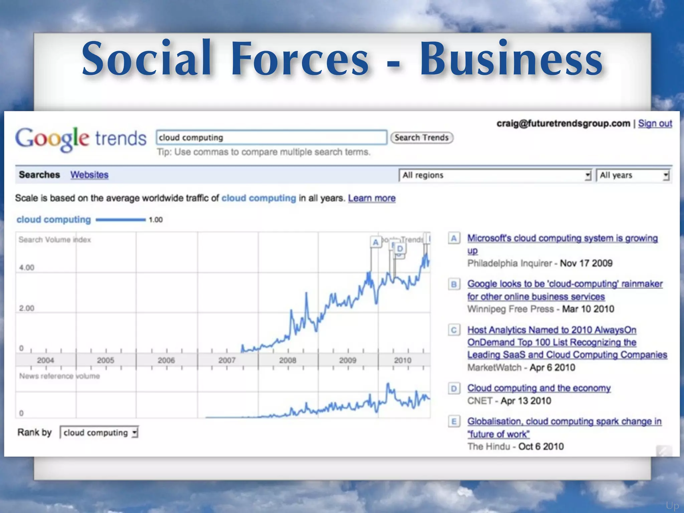Viewport: 684px width, 513px height.
Task: Click the 2005 label on timeline axis
Action: coord(106,360)
